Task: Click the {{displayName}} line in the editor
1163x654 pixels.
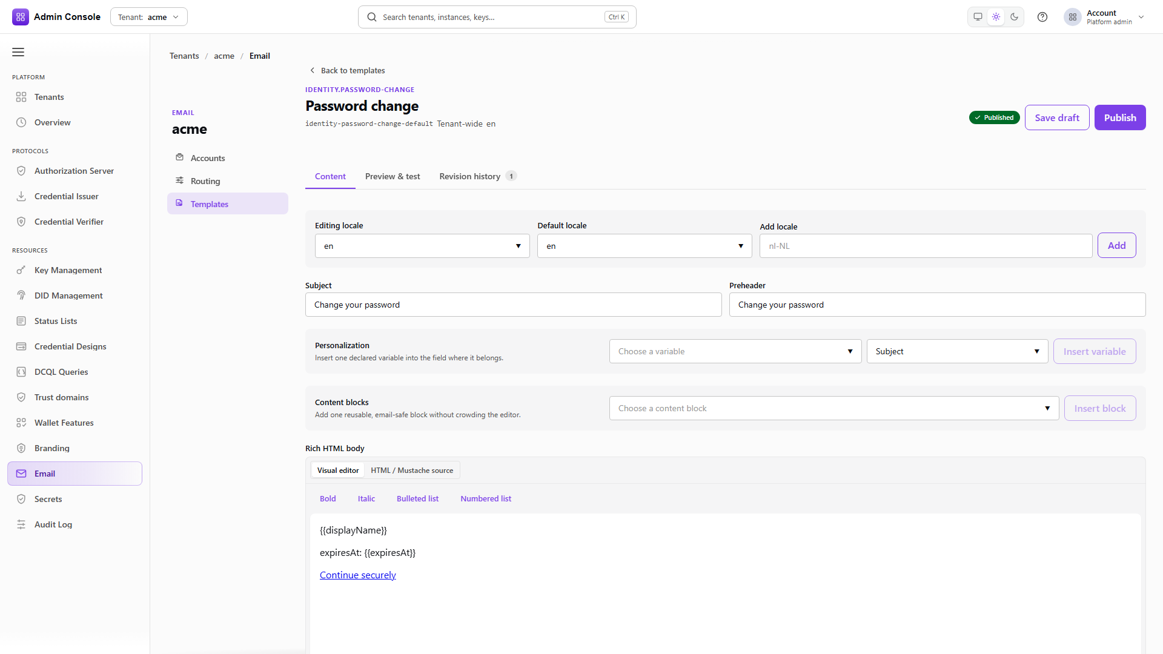Action: click(353, 530)
